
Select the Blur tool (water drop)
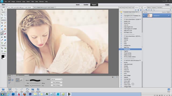tap(2, 29)
